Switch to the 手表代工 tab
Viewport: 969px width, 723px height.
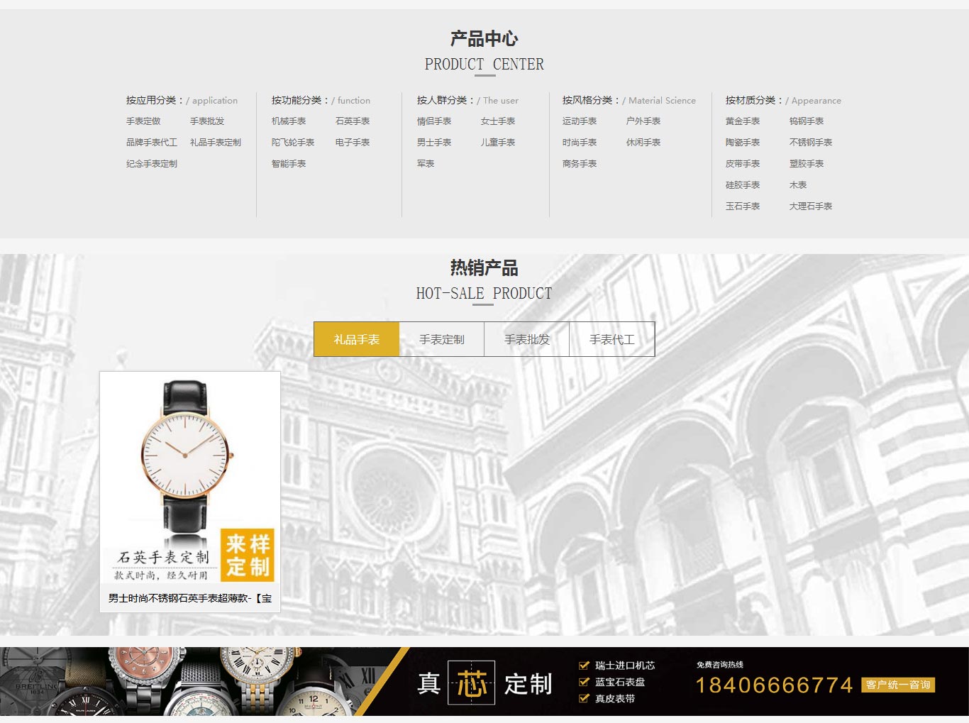(611, 339)
